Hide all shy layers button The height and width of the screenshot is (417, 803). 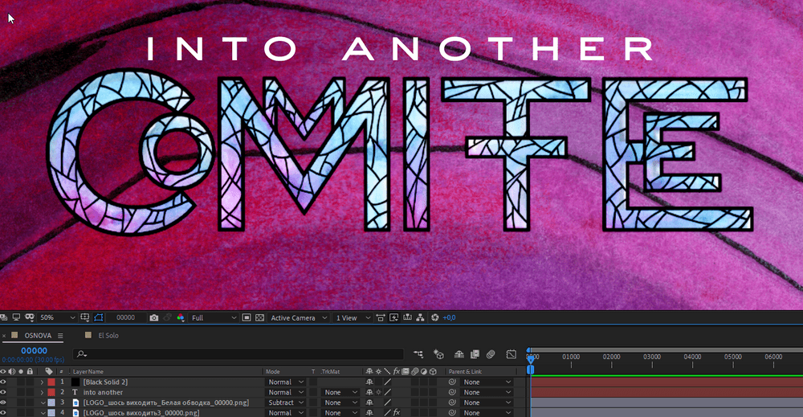[459, 354]
